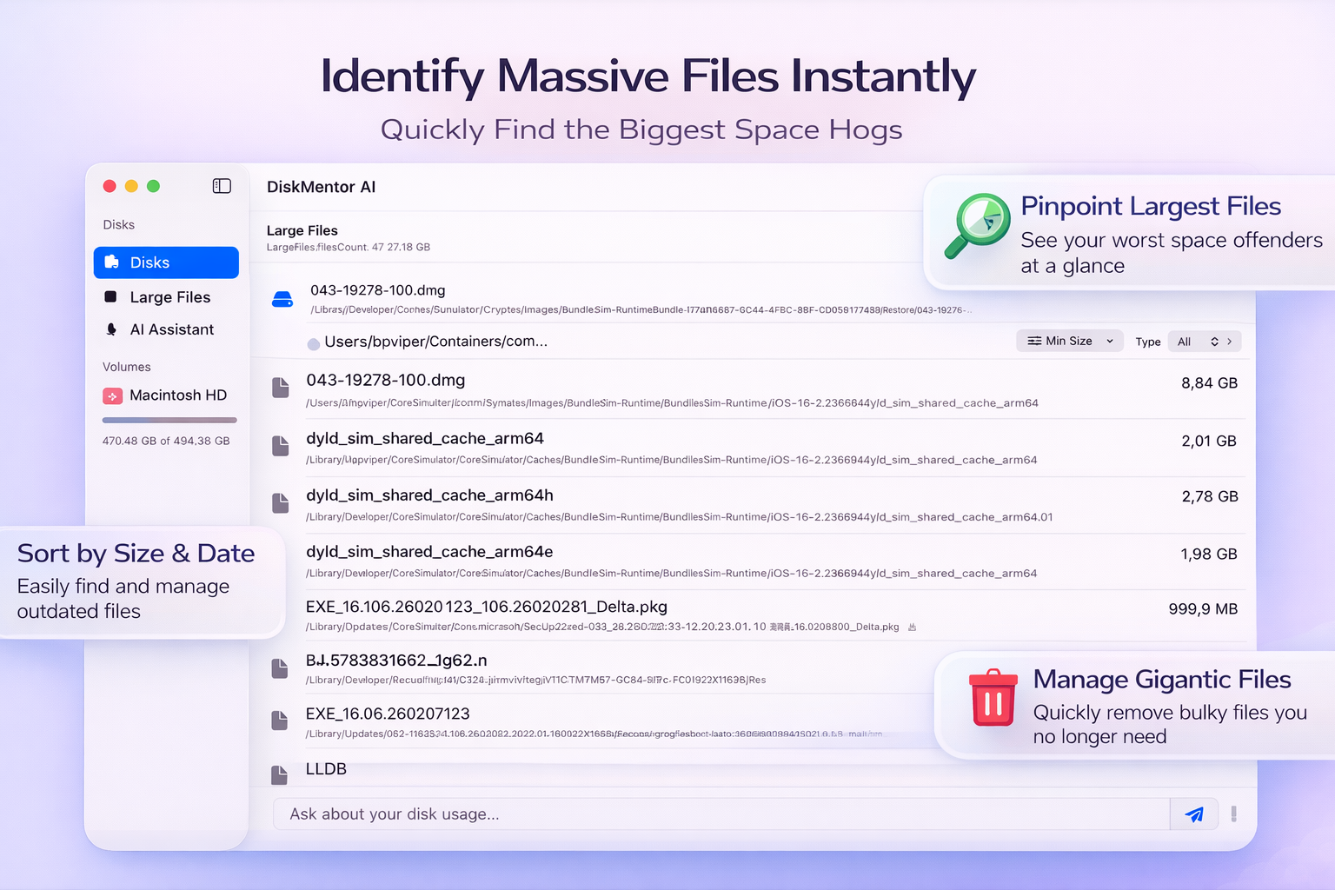Image resolution: width=1335 pixels, height=890 pixels.
Task: Click the Macintosh HD volume icon
Action: [112, 395]
